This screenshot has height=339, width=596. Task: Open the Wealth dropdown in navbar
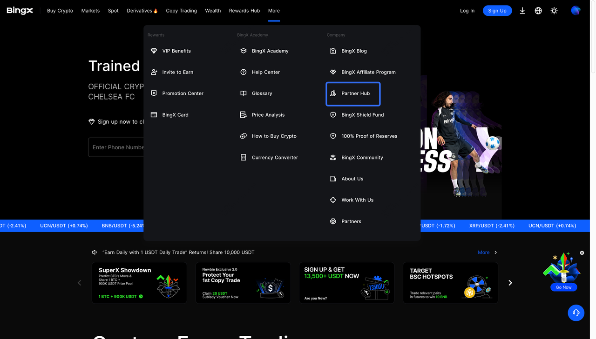(213, 11)
